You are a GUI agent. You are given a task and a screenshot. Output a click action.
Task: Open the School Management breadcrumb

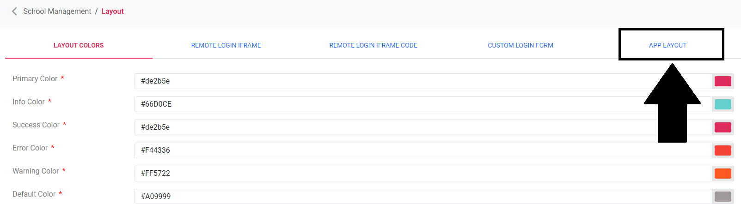pos(57,12)
